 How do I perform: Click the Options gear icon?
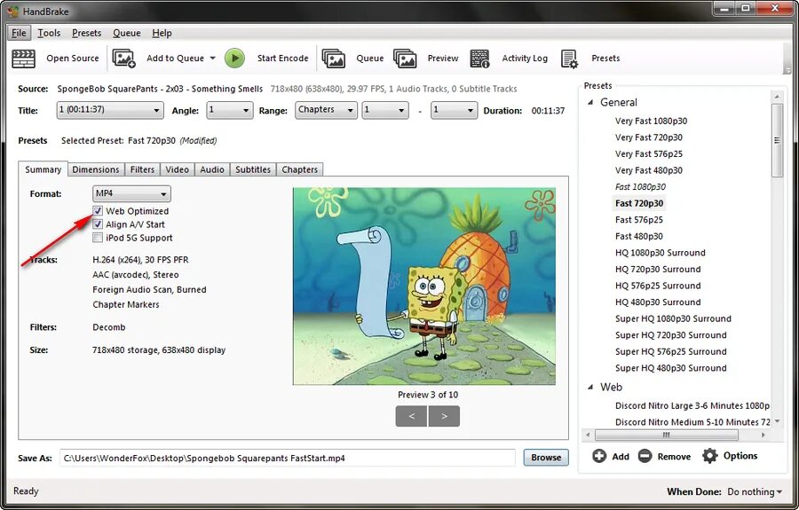710,456
